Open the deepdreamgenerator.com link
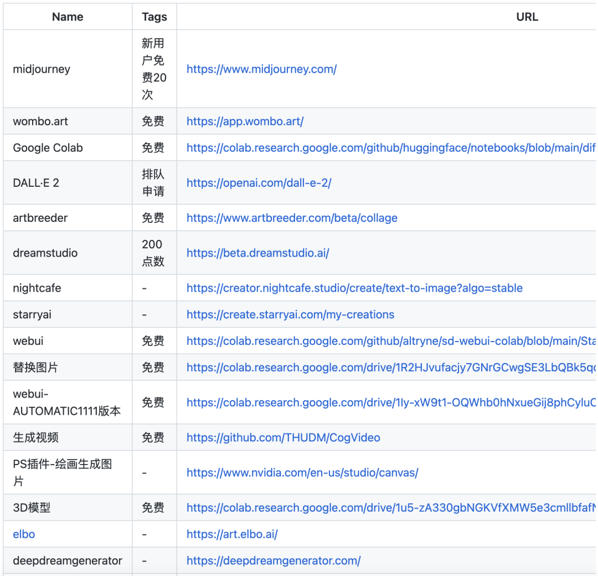 274,560
